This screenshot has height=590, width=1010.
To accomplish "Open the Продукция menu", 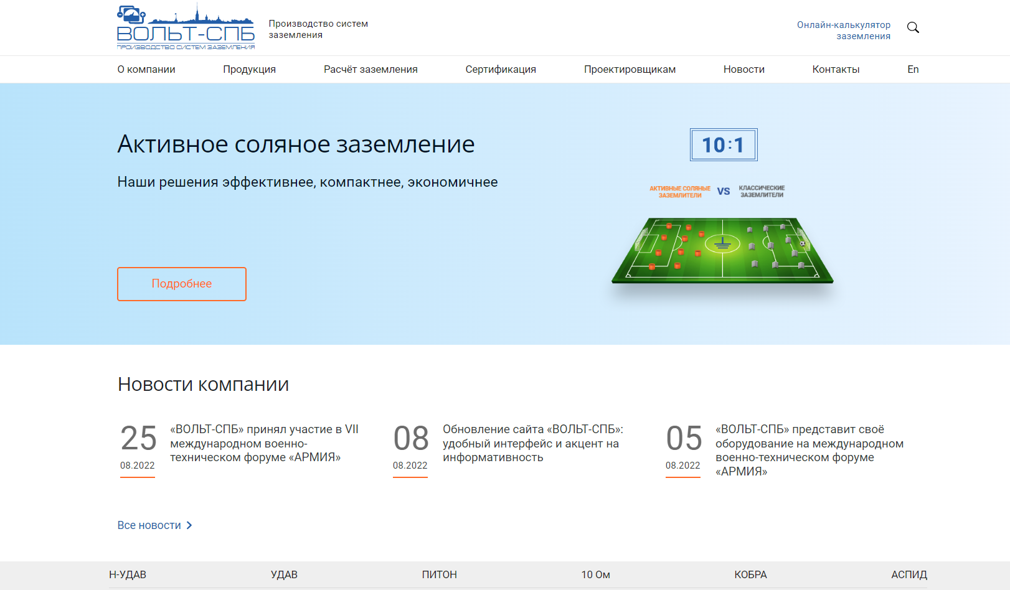I will (x=249, y=69).
